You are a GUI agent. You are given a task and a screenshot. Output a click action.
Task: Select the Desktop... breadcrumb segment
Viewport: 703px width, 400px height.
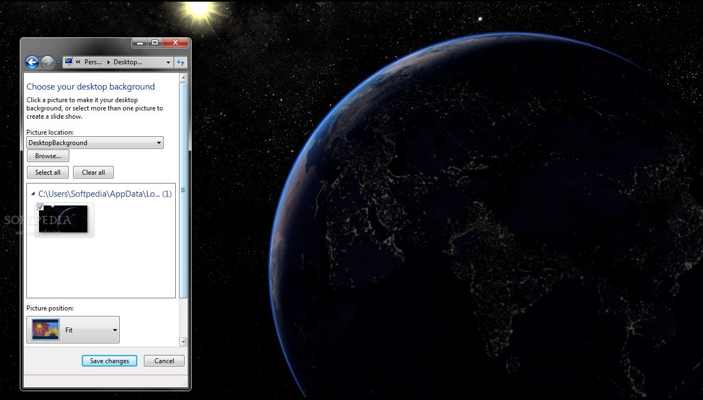pyautogui.click(x=127, y=62)
